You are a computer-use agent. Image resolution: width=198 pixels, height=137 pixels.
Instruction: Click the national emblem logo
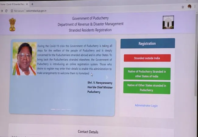click(x=12, y=24)
